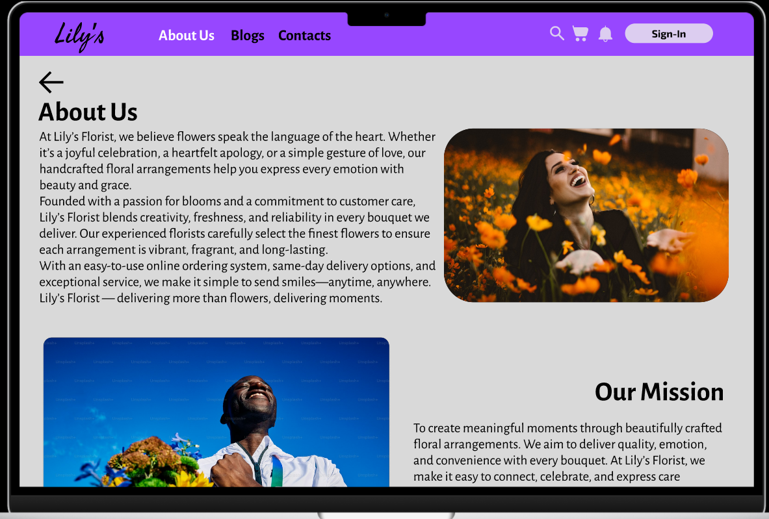769x519 pixels.
Task: Click the paragraph starting "Founded with a passion"
Action: pyautogui.click(x=235, y=225)
